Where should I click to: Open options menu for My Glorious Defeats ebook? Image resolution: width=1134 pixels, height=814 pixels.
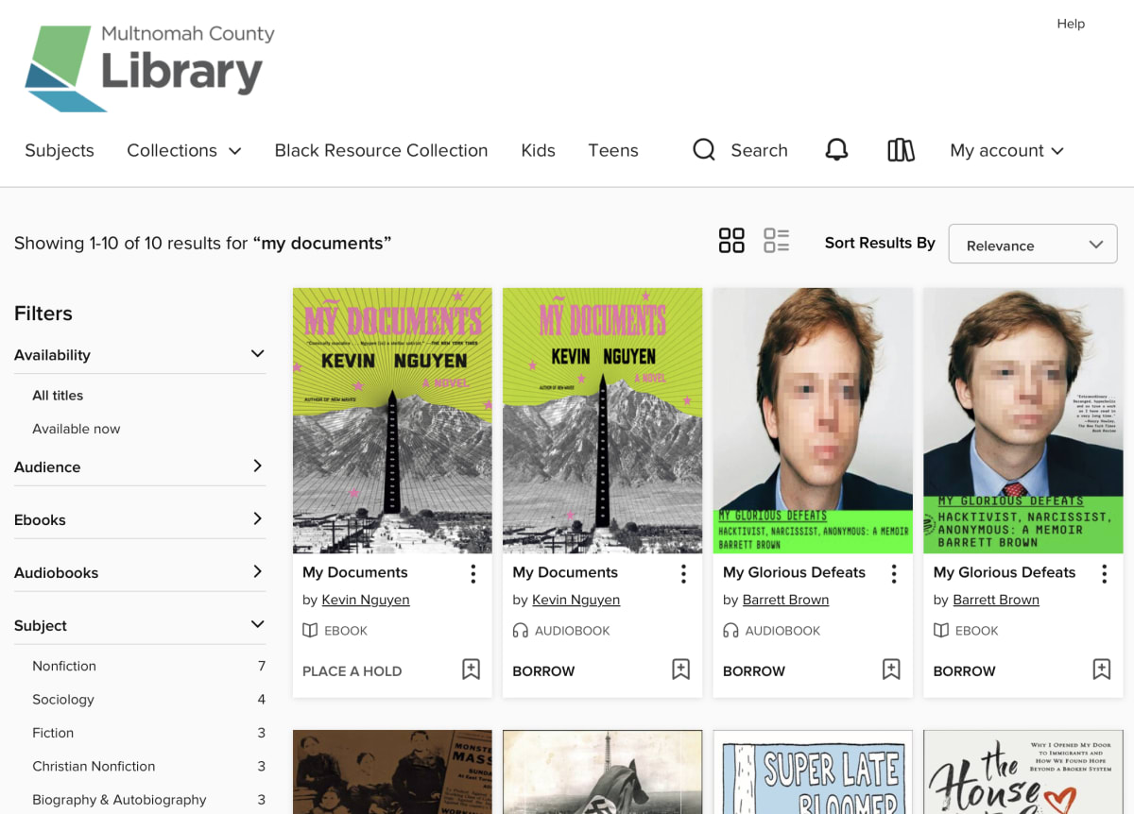pyautogui.click(x=1104, y=573)
